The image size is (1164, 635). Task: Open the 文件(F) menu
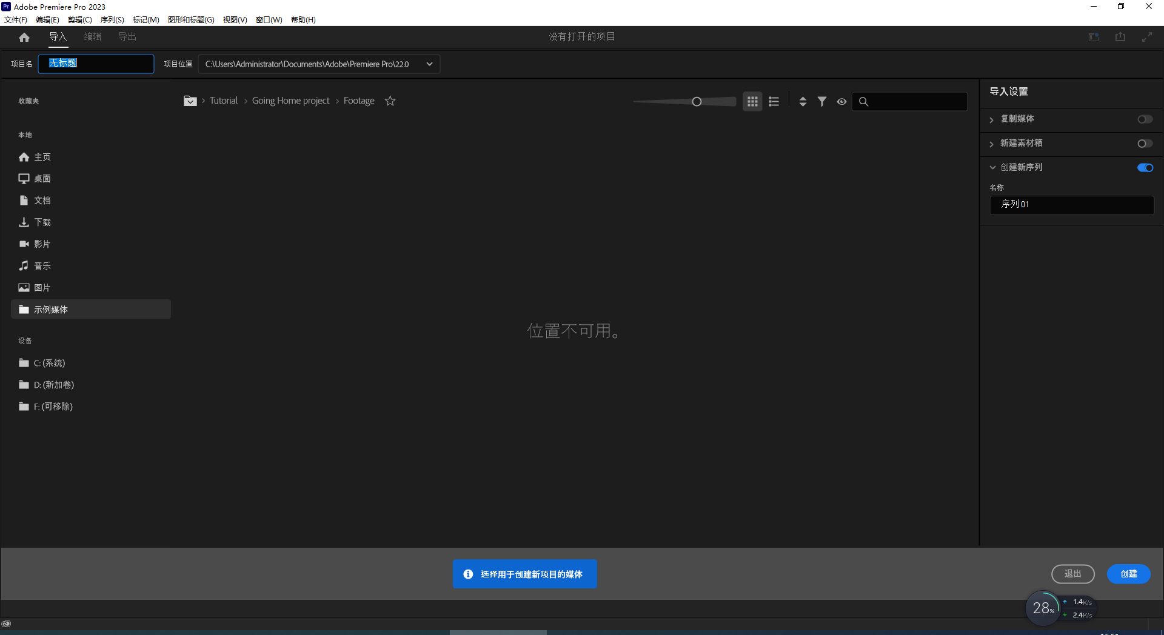click(x=16, y=19)
